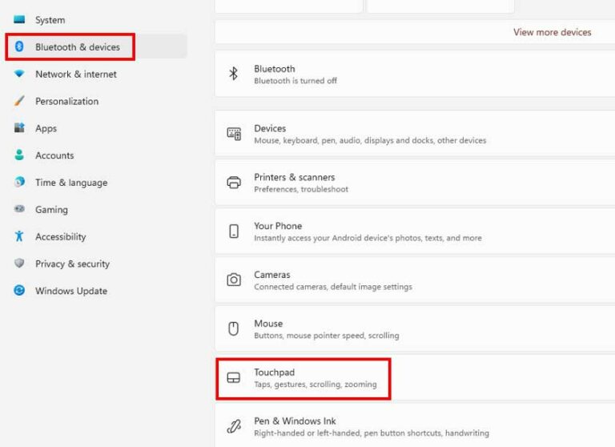Click the Your Phone icon

point(234,232)
